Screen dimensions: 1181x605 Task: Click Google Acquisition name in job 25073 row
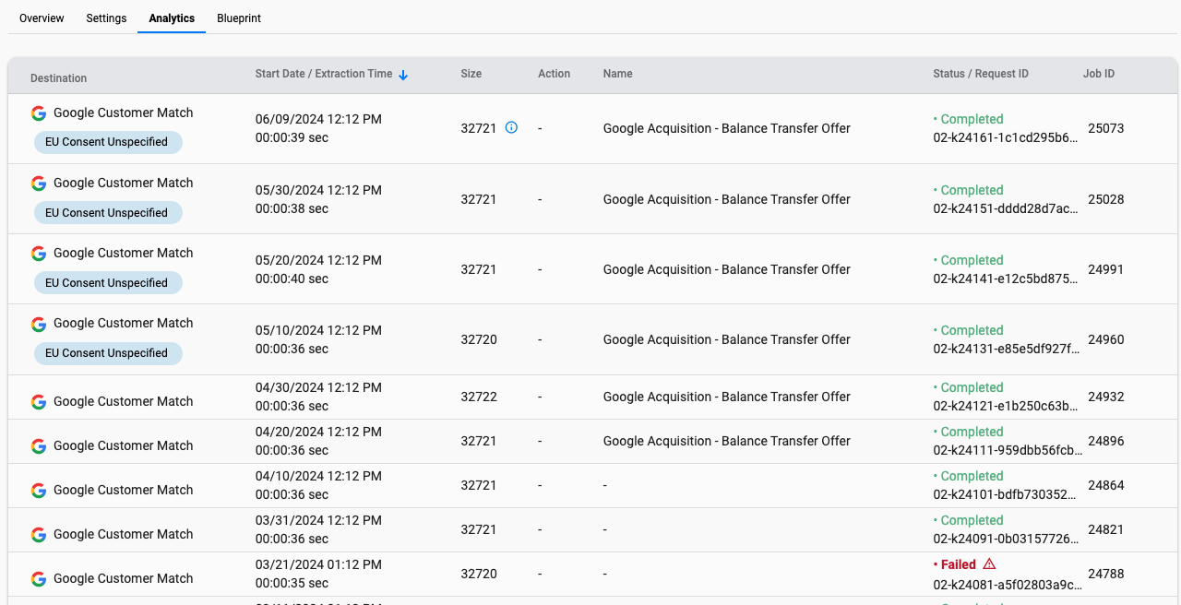point(727,128)
